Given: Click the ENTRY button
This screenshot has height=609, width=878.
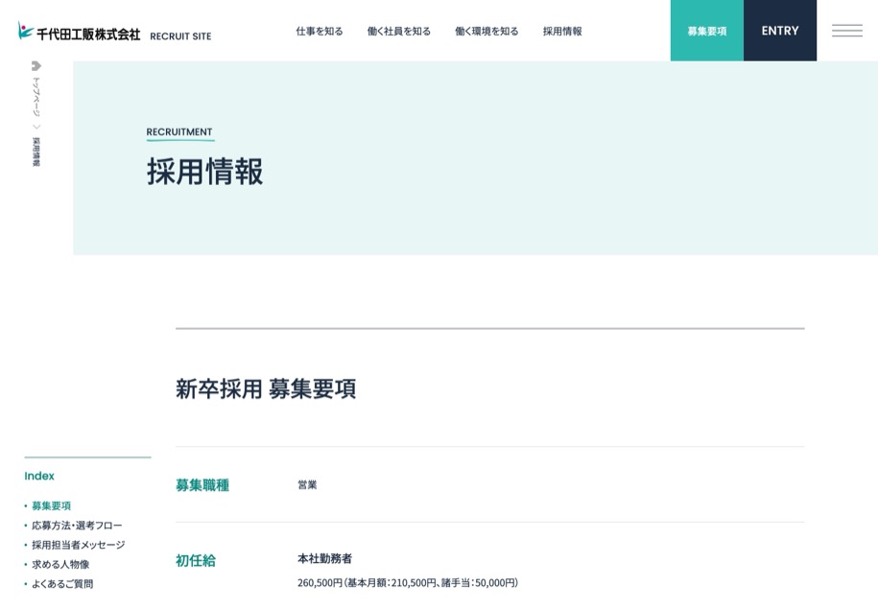Looking at the screenshot, I should pos(780,31).
